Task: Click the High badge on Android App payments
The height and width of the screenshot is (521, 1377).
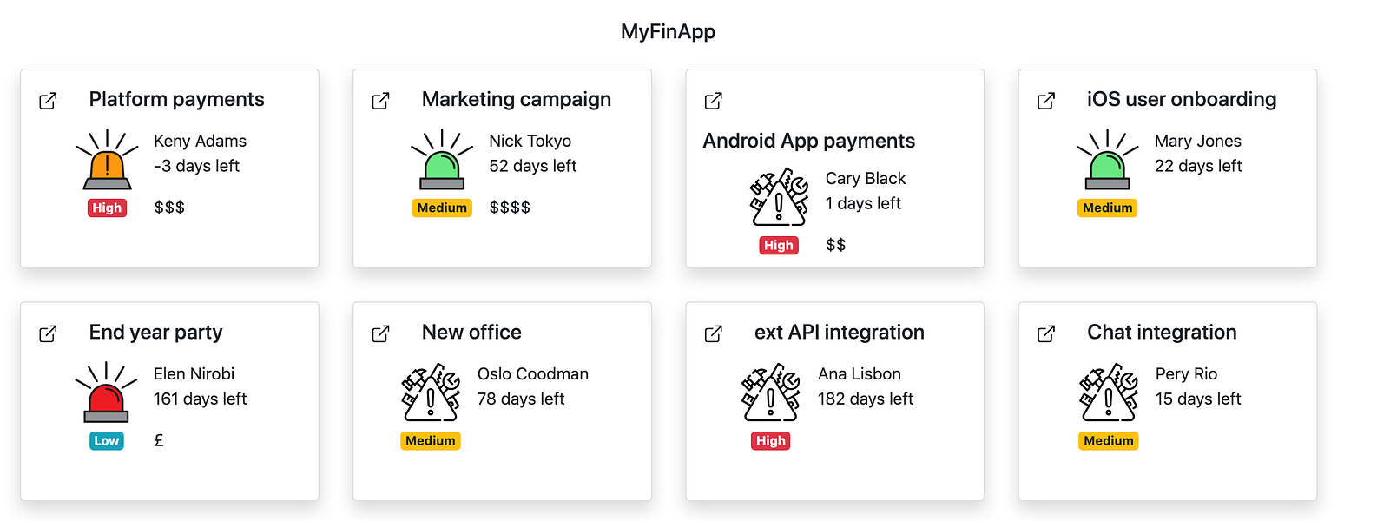Action: [779, 245]
